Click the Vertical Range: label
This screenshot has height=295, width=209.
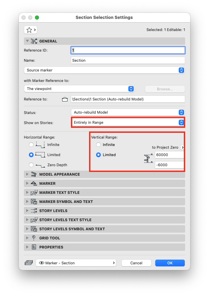tap(104, 137)
